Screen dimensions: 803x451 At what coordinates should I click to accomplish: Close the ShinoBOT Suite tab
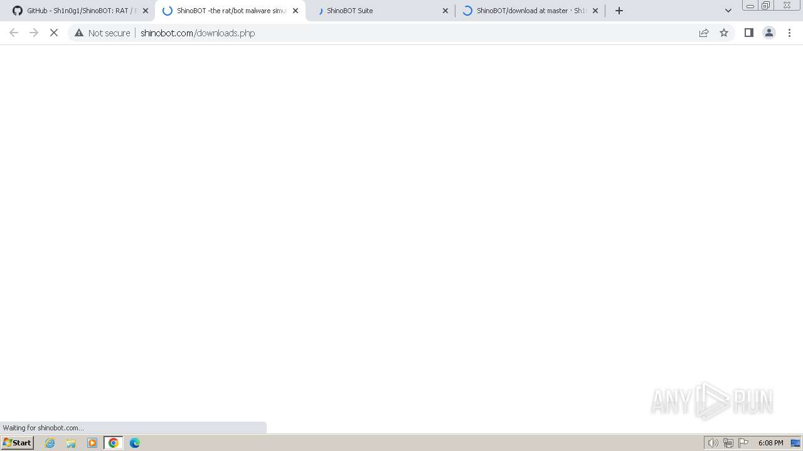(x=445, y=11)
